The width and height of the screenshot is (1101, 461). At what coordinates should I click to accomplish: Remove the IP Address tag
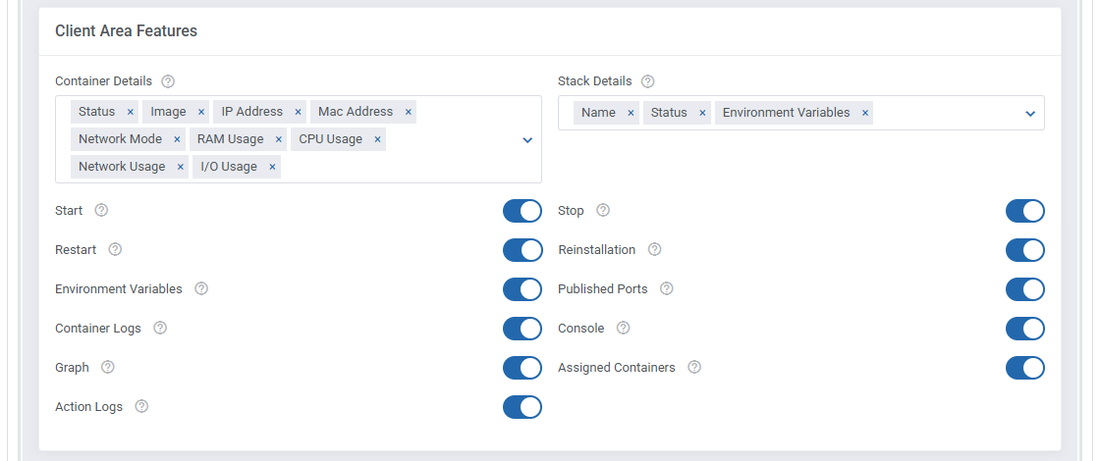298,112
